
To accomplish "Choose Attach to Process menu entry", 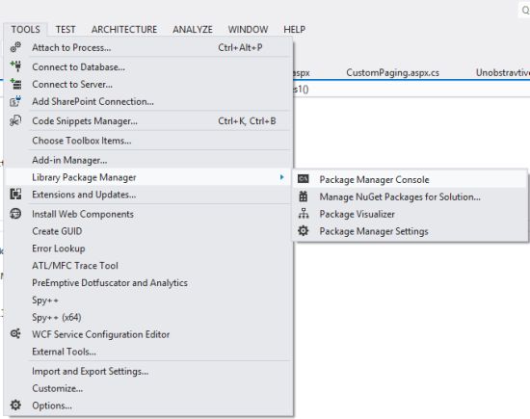I will pyautogui.click(x=148, y=47).
